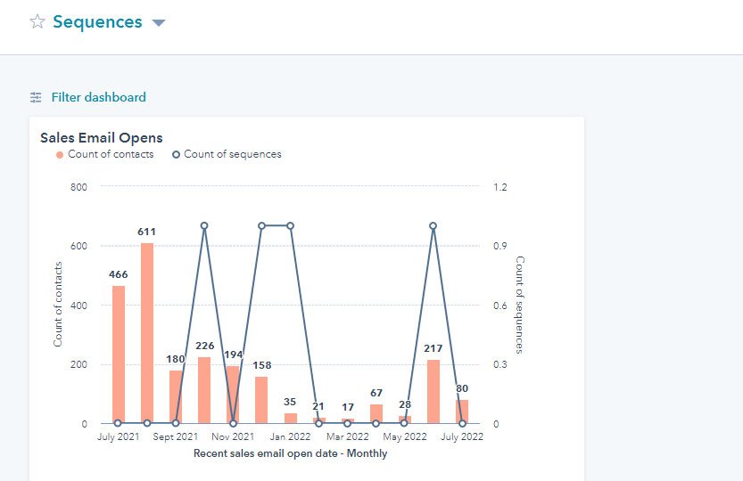Click the orange Count of contacts legend dot
Screen dimensions: 743x481
(x=60, y=154)
